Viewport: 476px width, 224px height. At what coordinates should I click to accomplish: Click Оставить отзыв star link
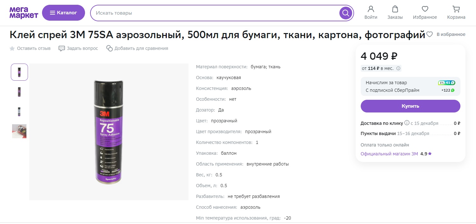point(30,48)
